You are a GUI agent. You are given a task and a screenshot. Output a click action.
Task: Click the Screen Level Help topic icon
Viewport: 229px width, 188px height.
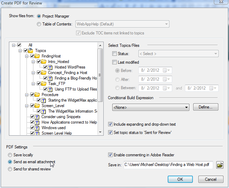tap(37, 133)
